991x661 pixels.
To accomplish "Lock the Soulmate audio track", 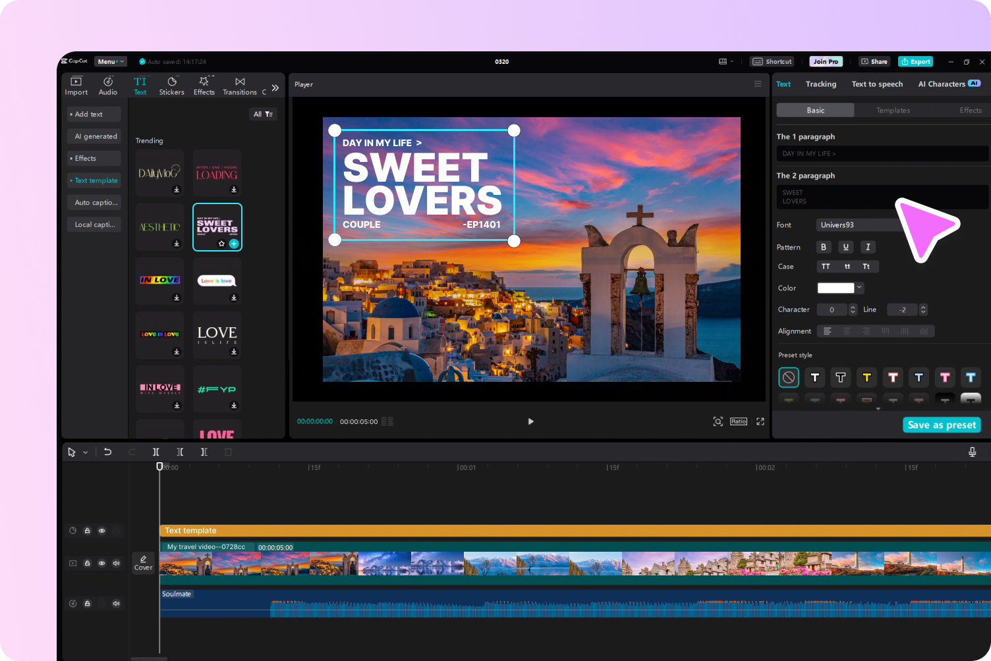I will [87, 603].
